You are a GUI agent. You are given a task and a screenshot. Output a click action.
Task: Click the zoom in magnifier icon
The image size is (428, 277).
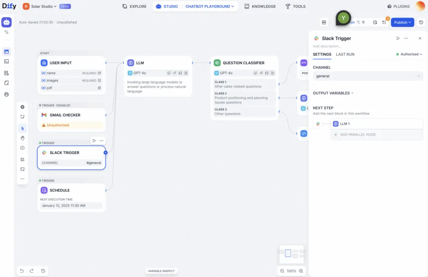[x=301, y=271]
